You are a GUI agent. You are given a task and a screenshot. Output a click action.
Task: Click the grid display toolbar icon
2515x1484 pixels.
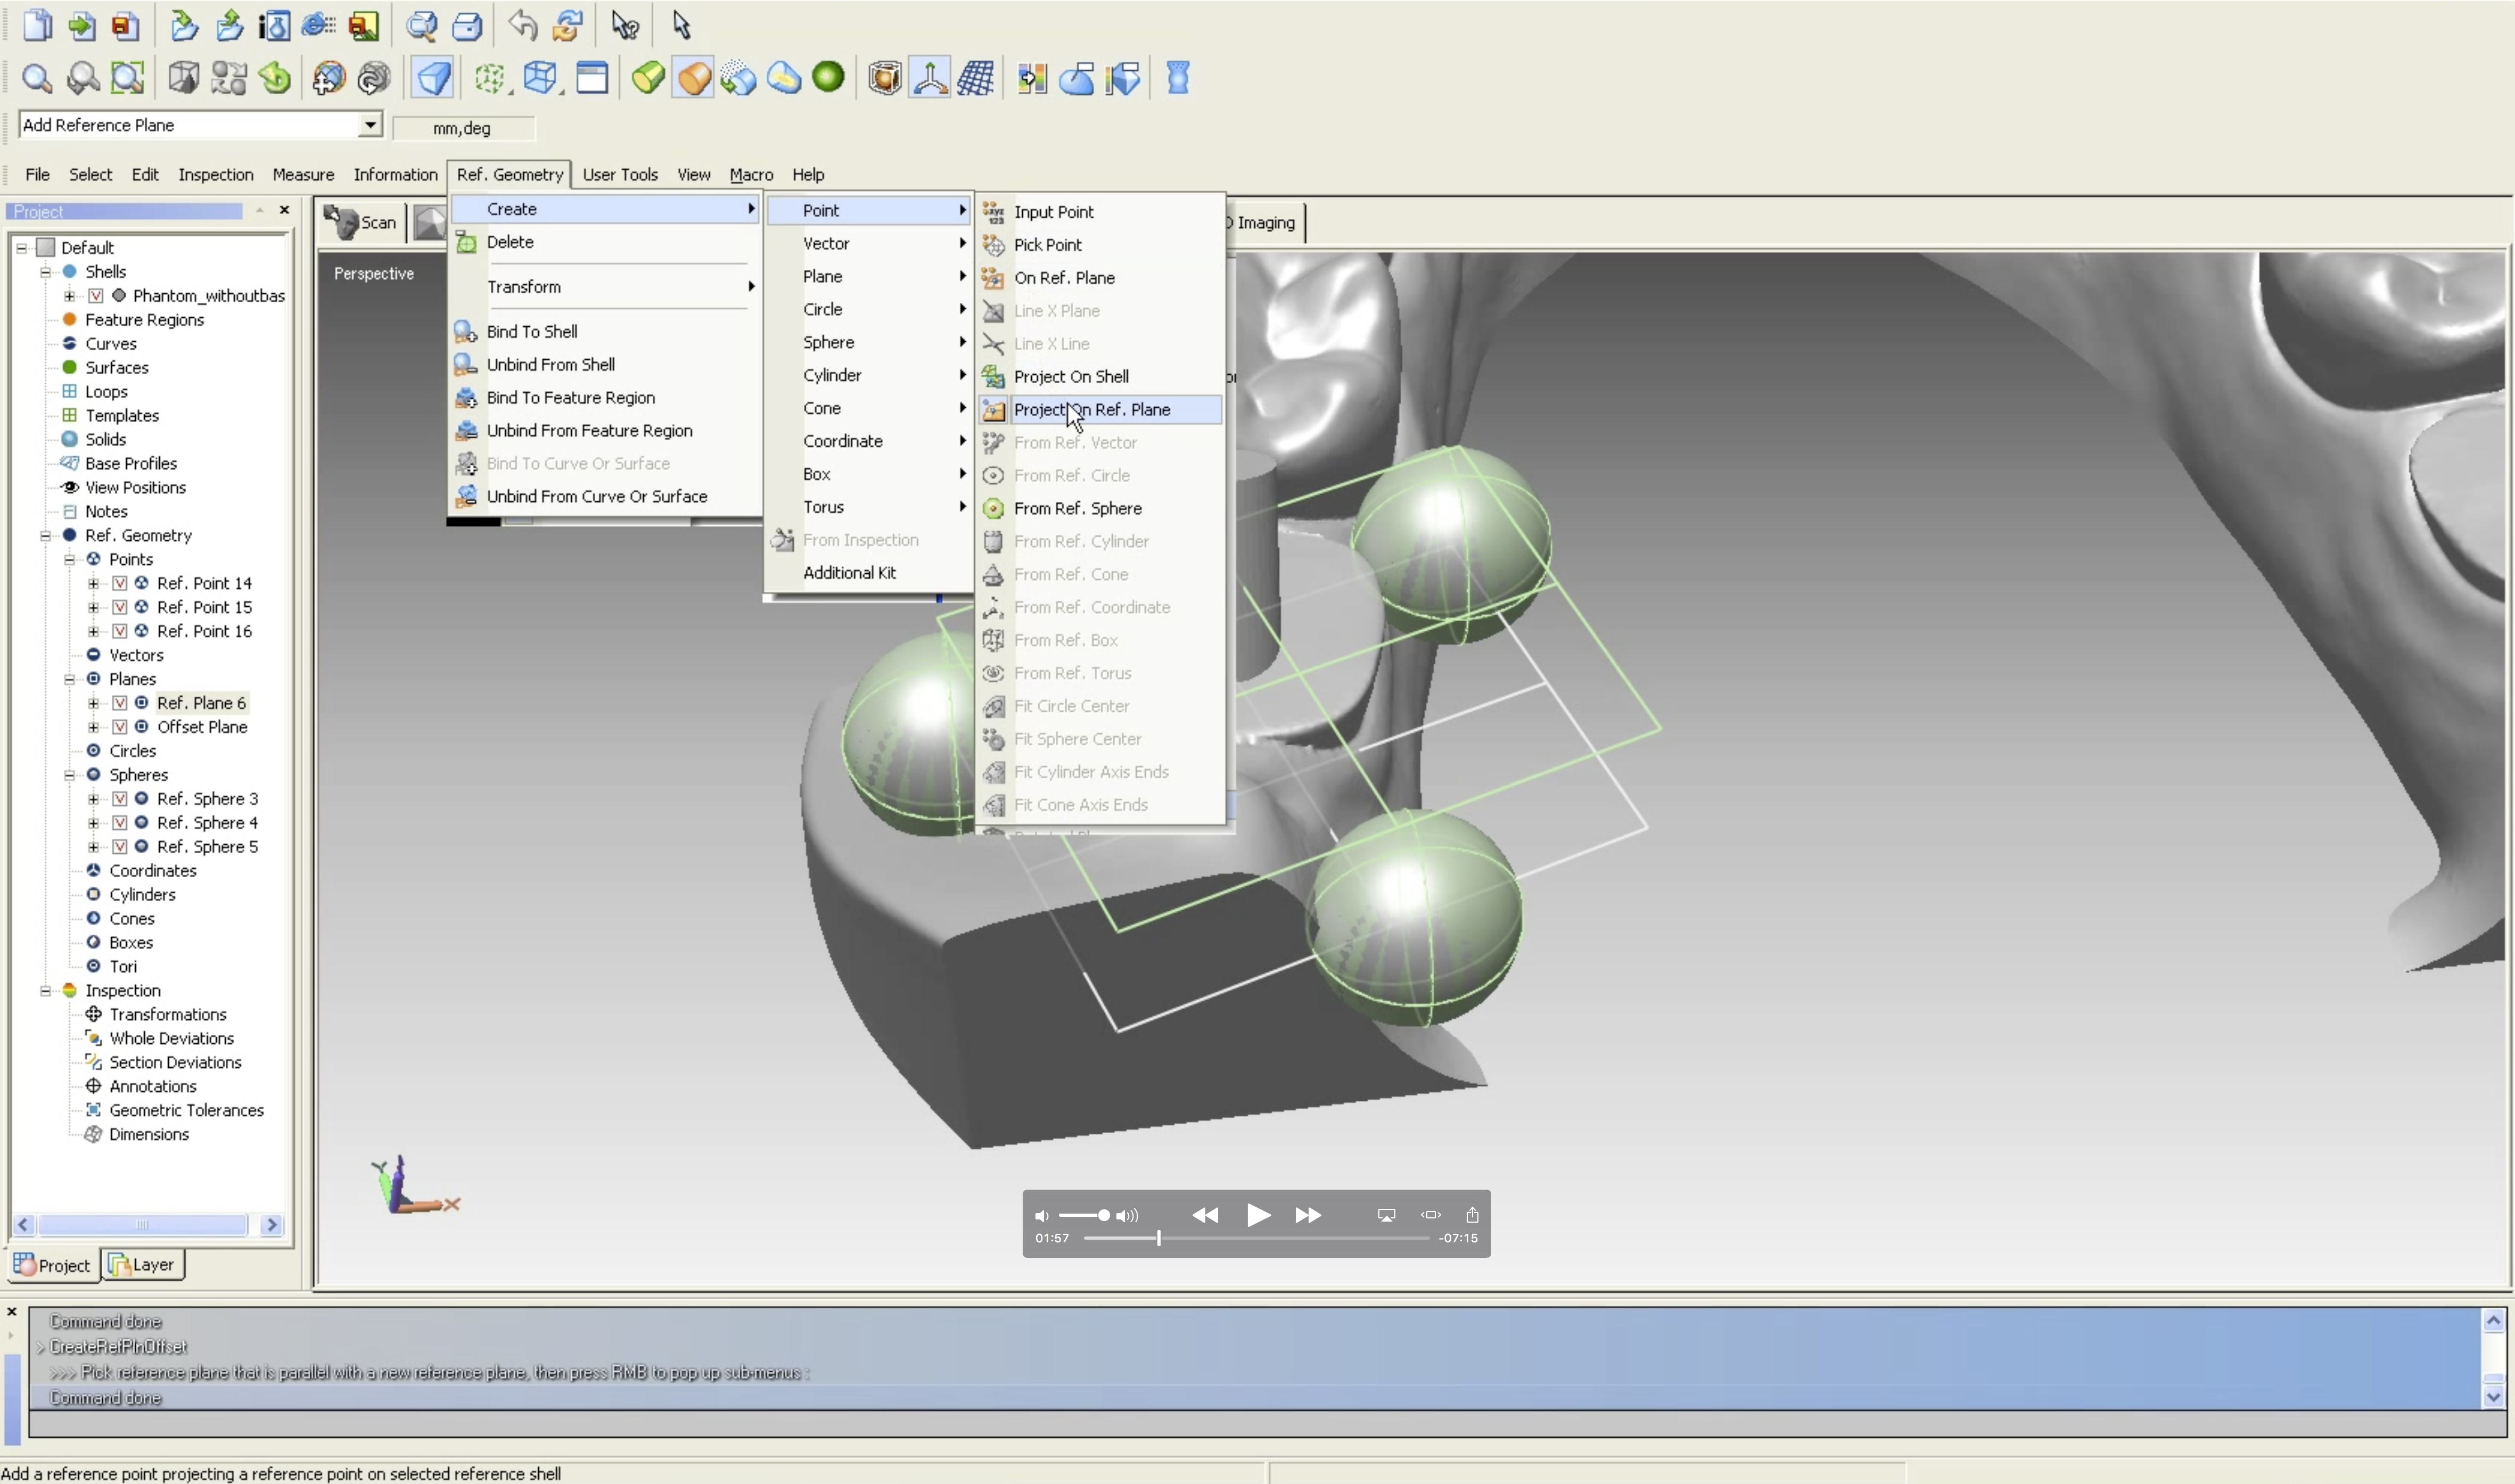976,78
